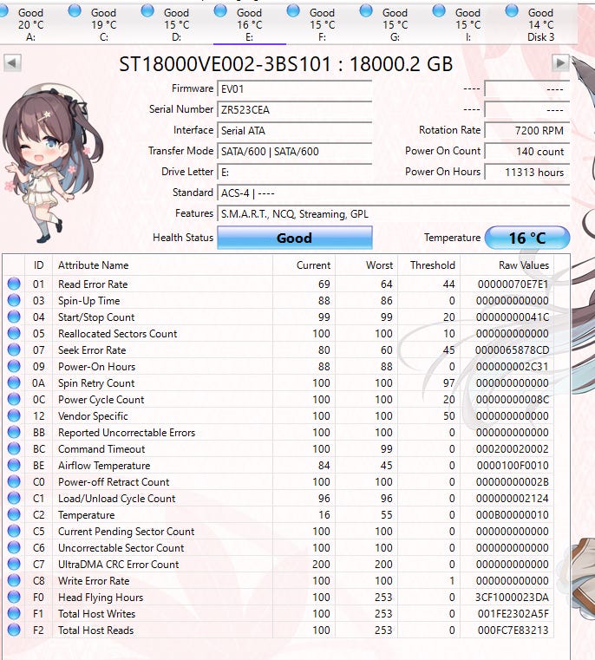This screenshot has width=595, height=660.
Task: Click status orb for Total Host Reads
Action: pyautogui.click(x=14, y=630)
